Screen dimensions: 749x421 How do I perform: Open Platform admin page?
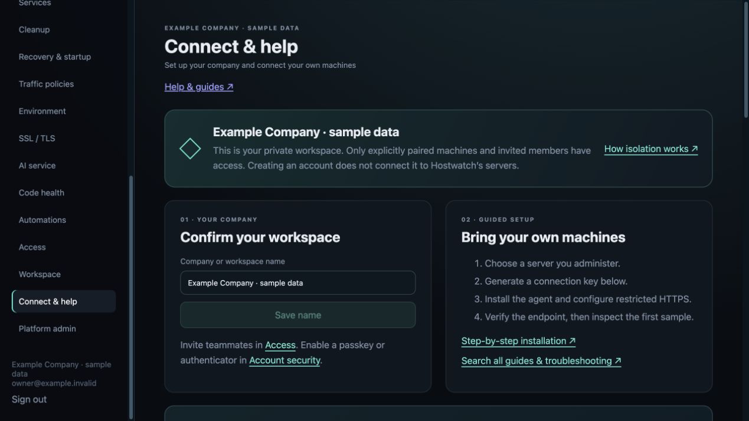click(x=64, y=328)
